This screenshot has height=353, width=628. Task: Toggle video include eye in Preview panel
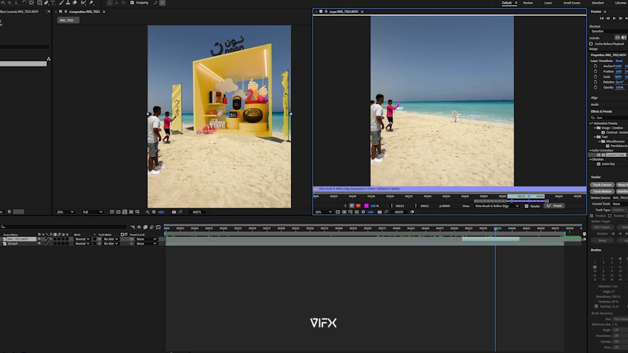(x=617, y=38)
